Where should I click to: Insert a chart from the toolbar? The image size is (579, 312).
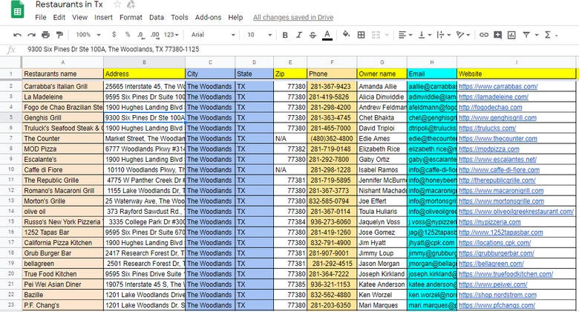tap(511, 35)
